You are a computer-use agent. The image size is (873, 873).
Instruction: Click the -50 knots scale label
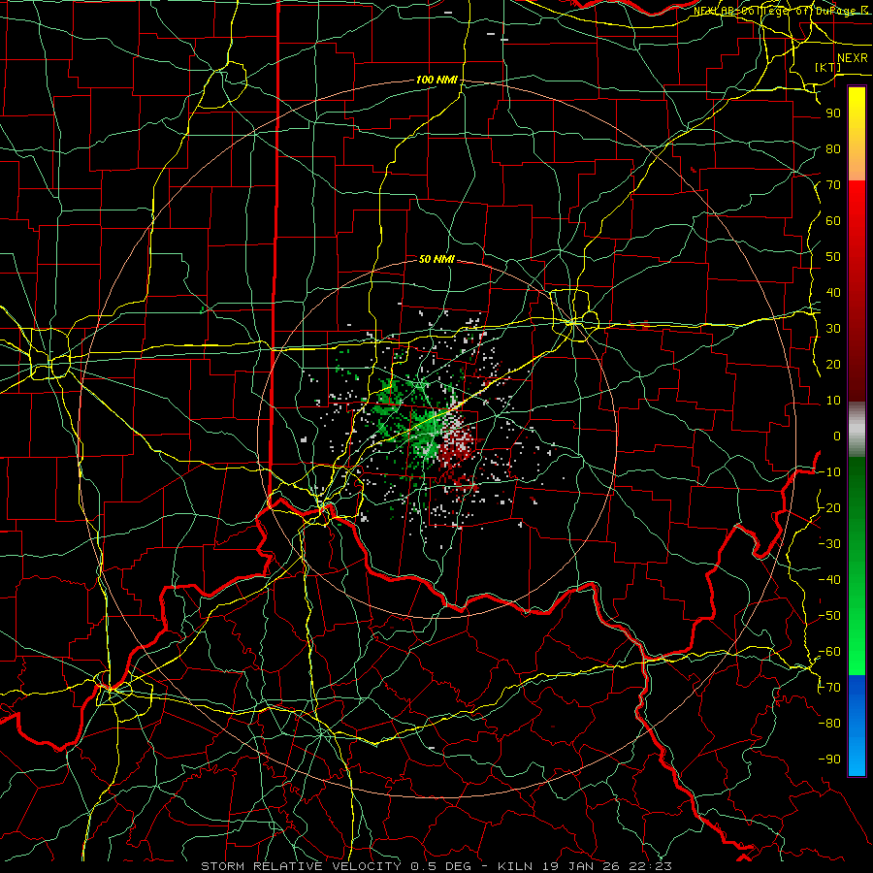(829, 616)
